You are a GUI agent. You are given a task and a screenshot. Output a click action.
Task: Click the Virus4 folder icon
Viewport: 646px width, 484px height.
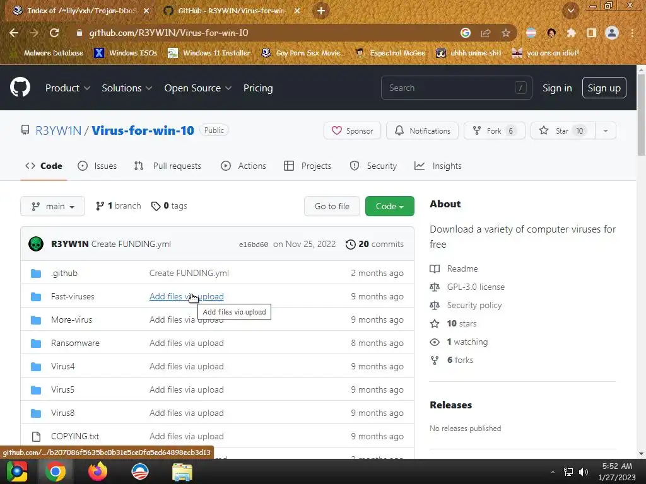pos(36,367)
